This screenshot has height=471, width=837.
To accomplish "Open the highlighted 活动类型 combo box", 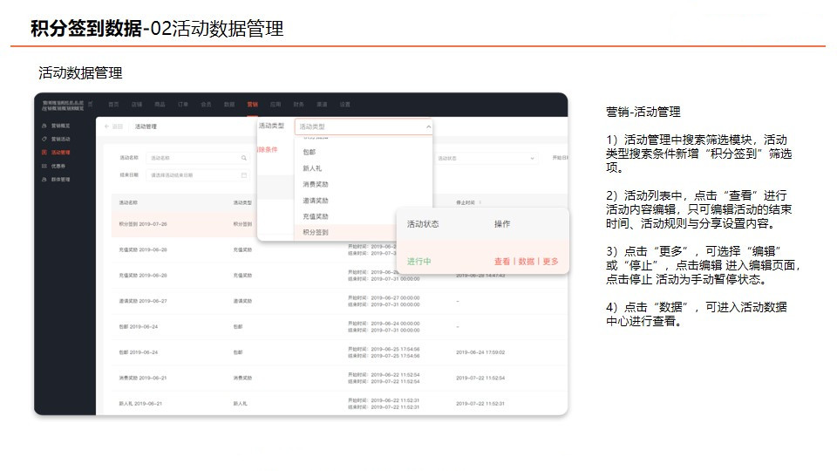I will 363,127.
